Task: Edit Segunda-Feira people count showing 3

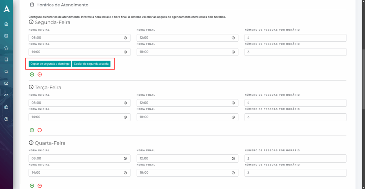Action: (x=295, y=52)
